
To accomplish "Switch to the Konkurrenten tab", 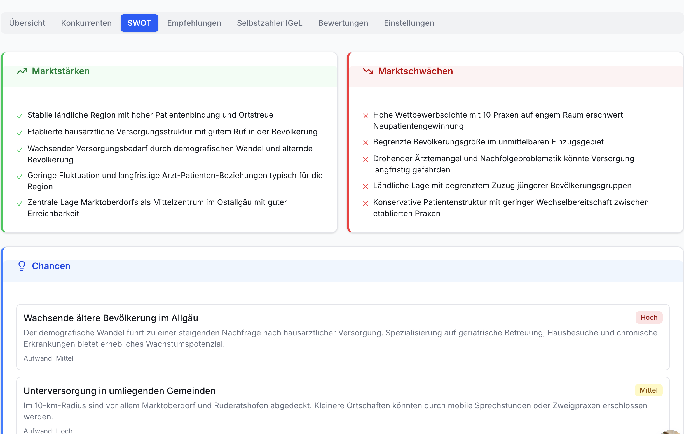I will coord(86,23).
